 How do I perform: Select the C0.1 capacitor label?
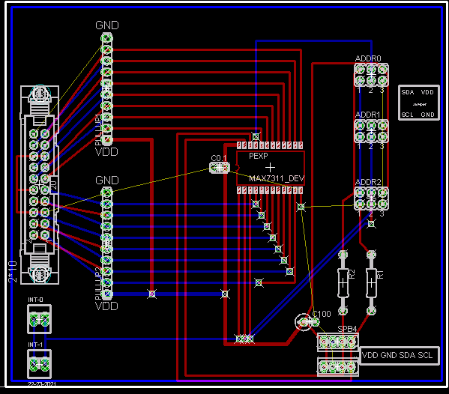218,158
